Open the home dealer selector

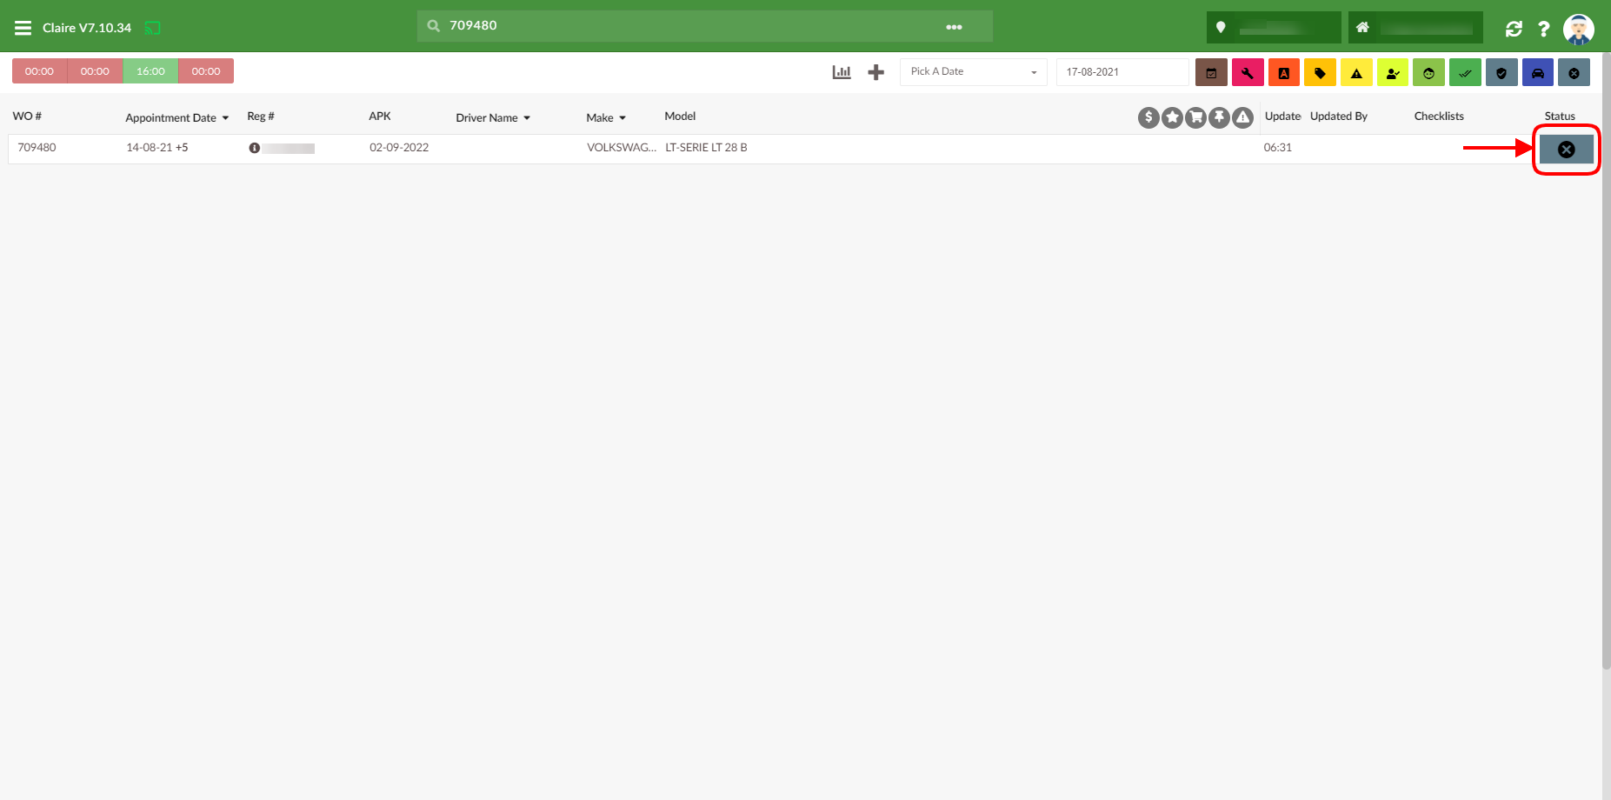[1415, 27]
